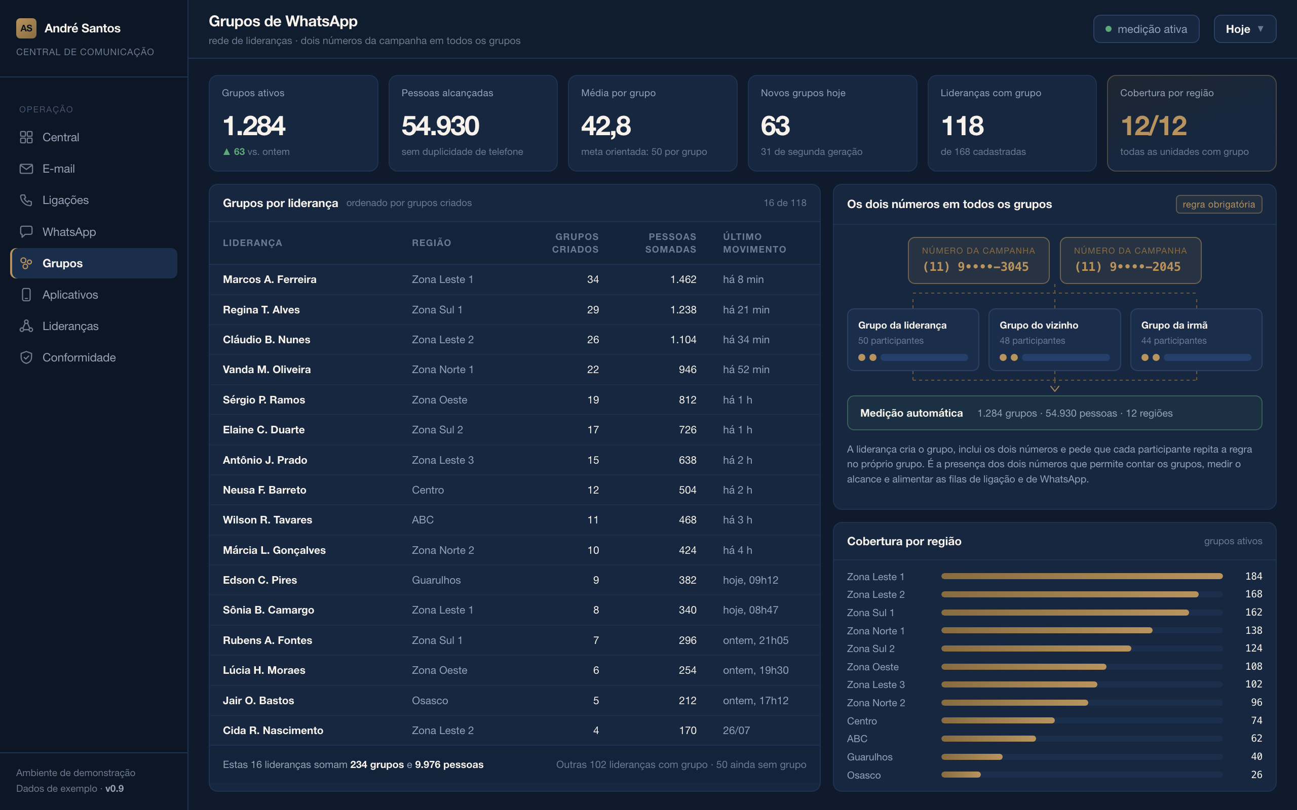Viewport: 1297px width, 810px height.
Task: Click Sônia B. Camargo name
Action: pyautogui.click(x=269, y=610)
